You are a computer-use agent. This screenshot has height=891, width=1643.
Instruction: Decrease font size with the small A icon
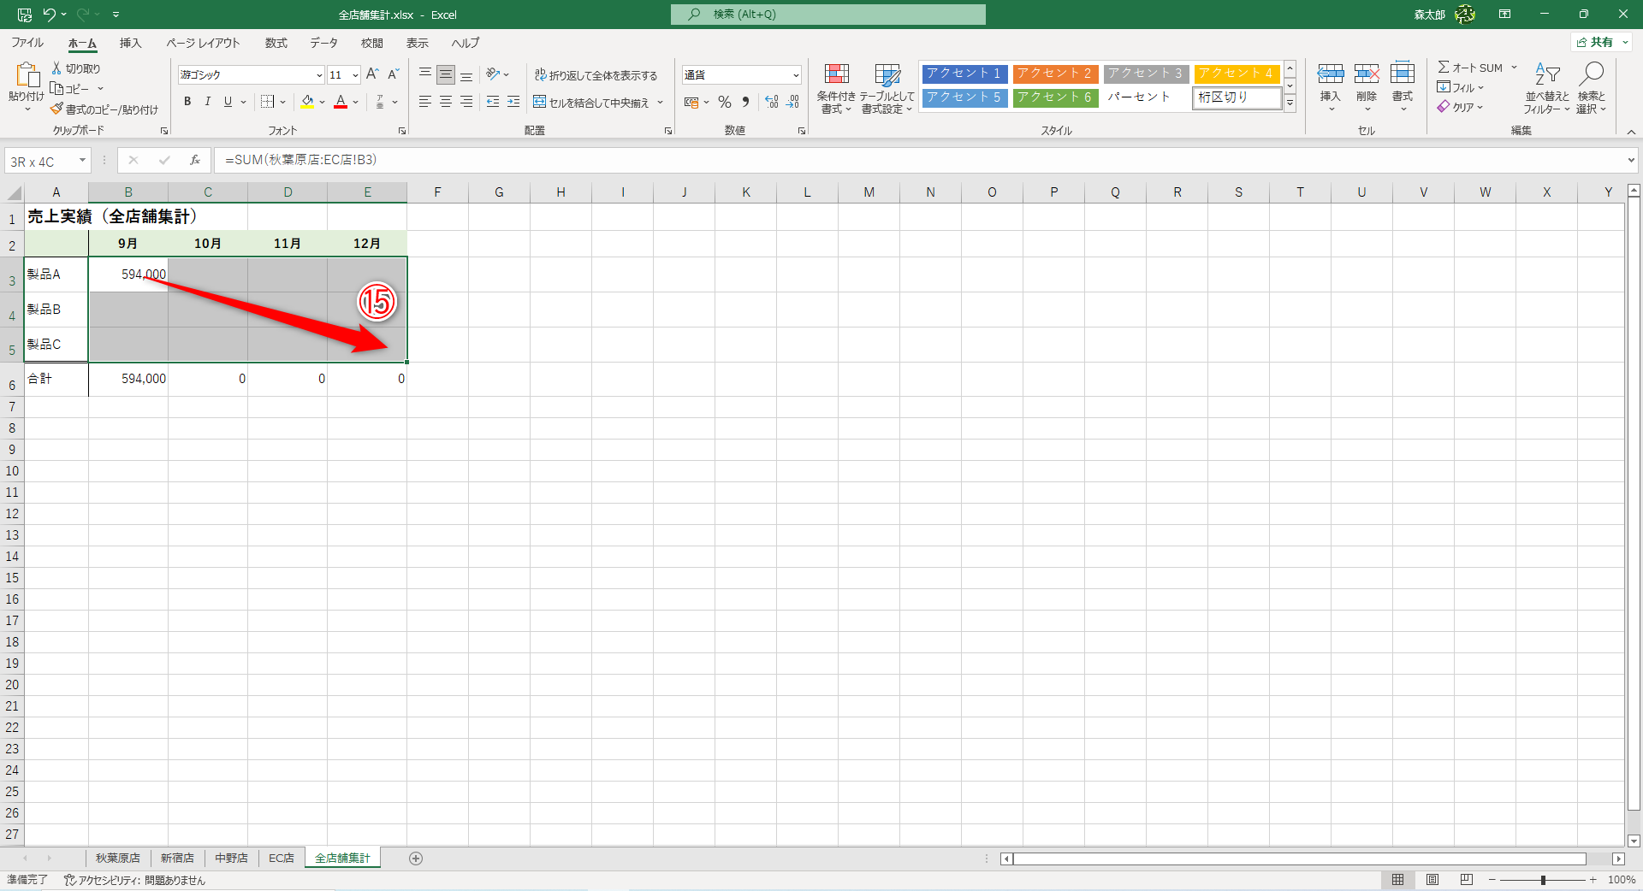pyautogui.click(x=393, y=74)
